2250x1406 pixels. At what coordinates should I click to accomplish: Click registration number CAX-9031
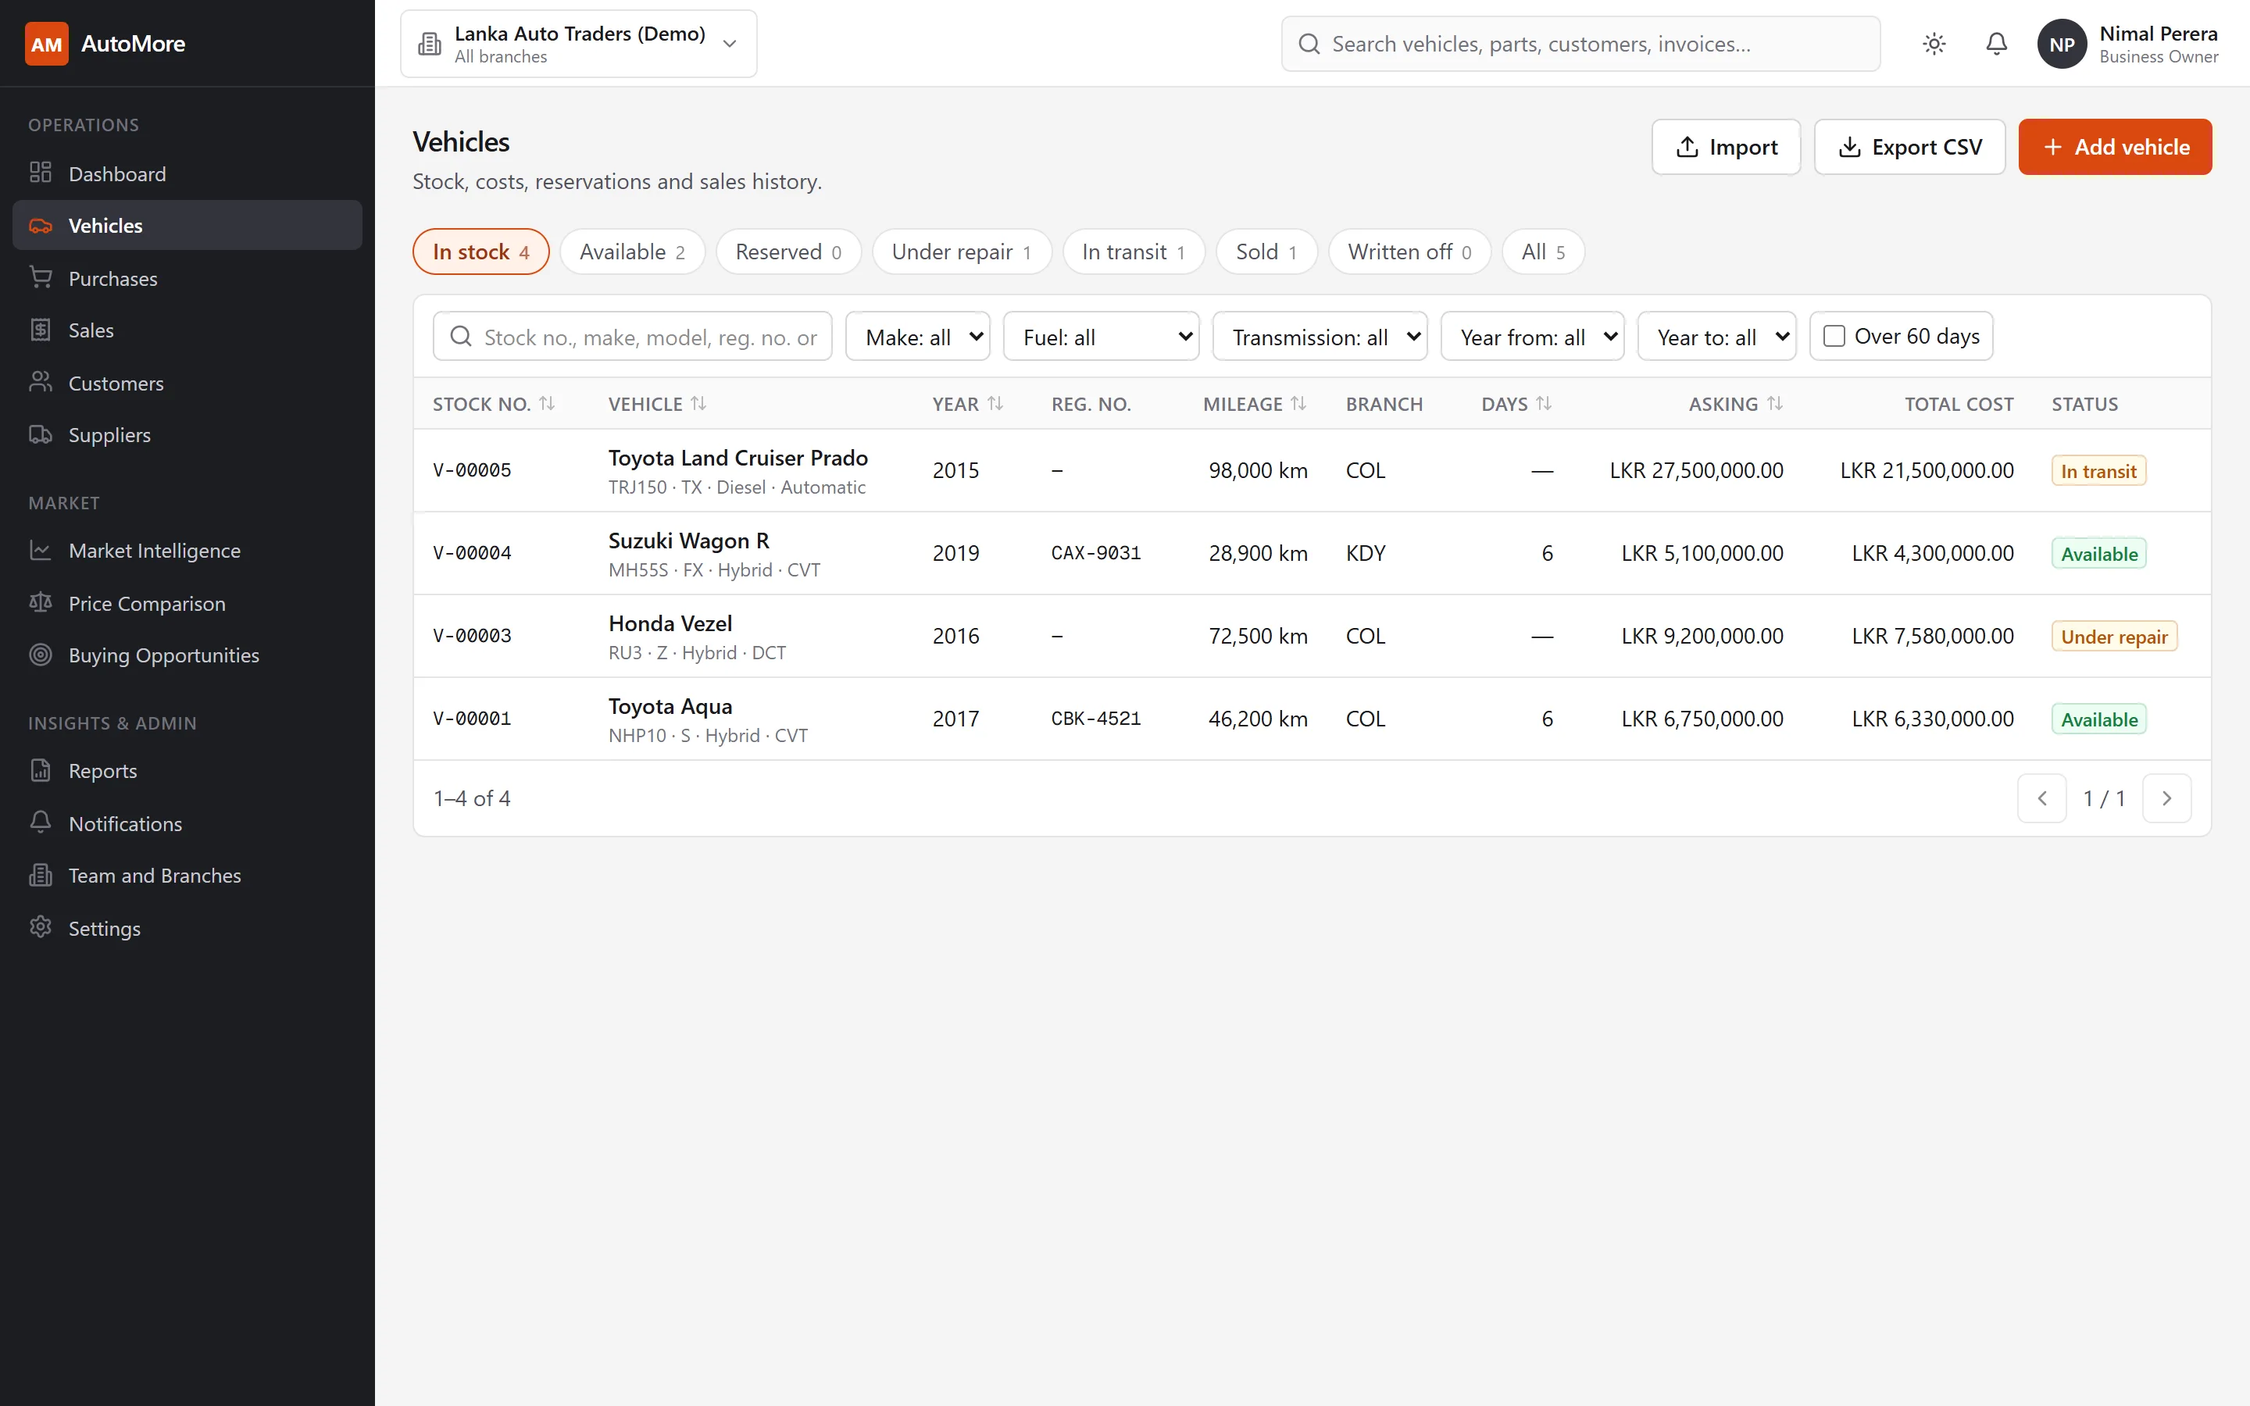pos(1095,553)
